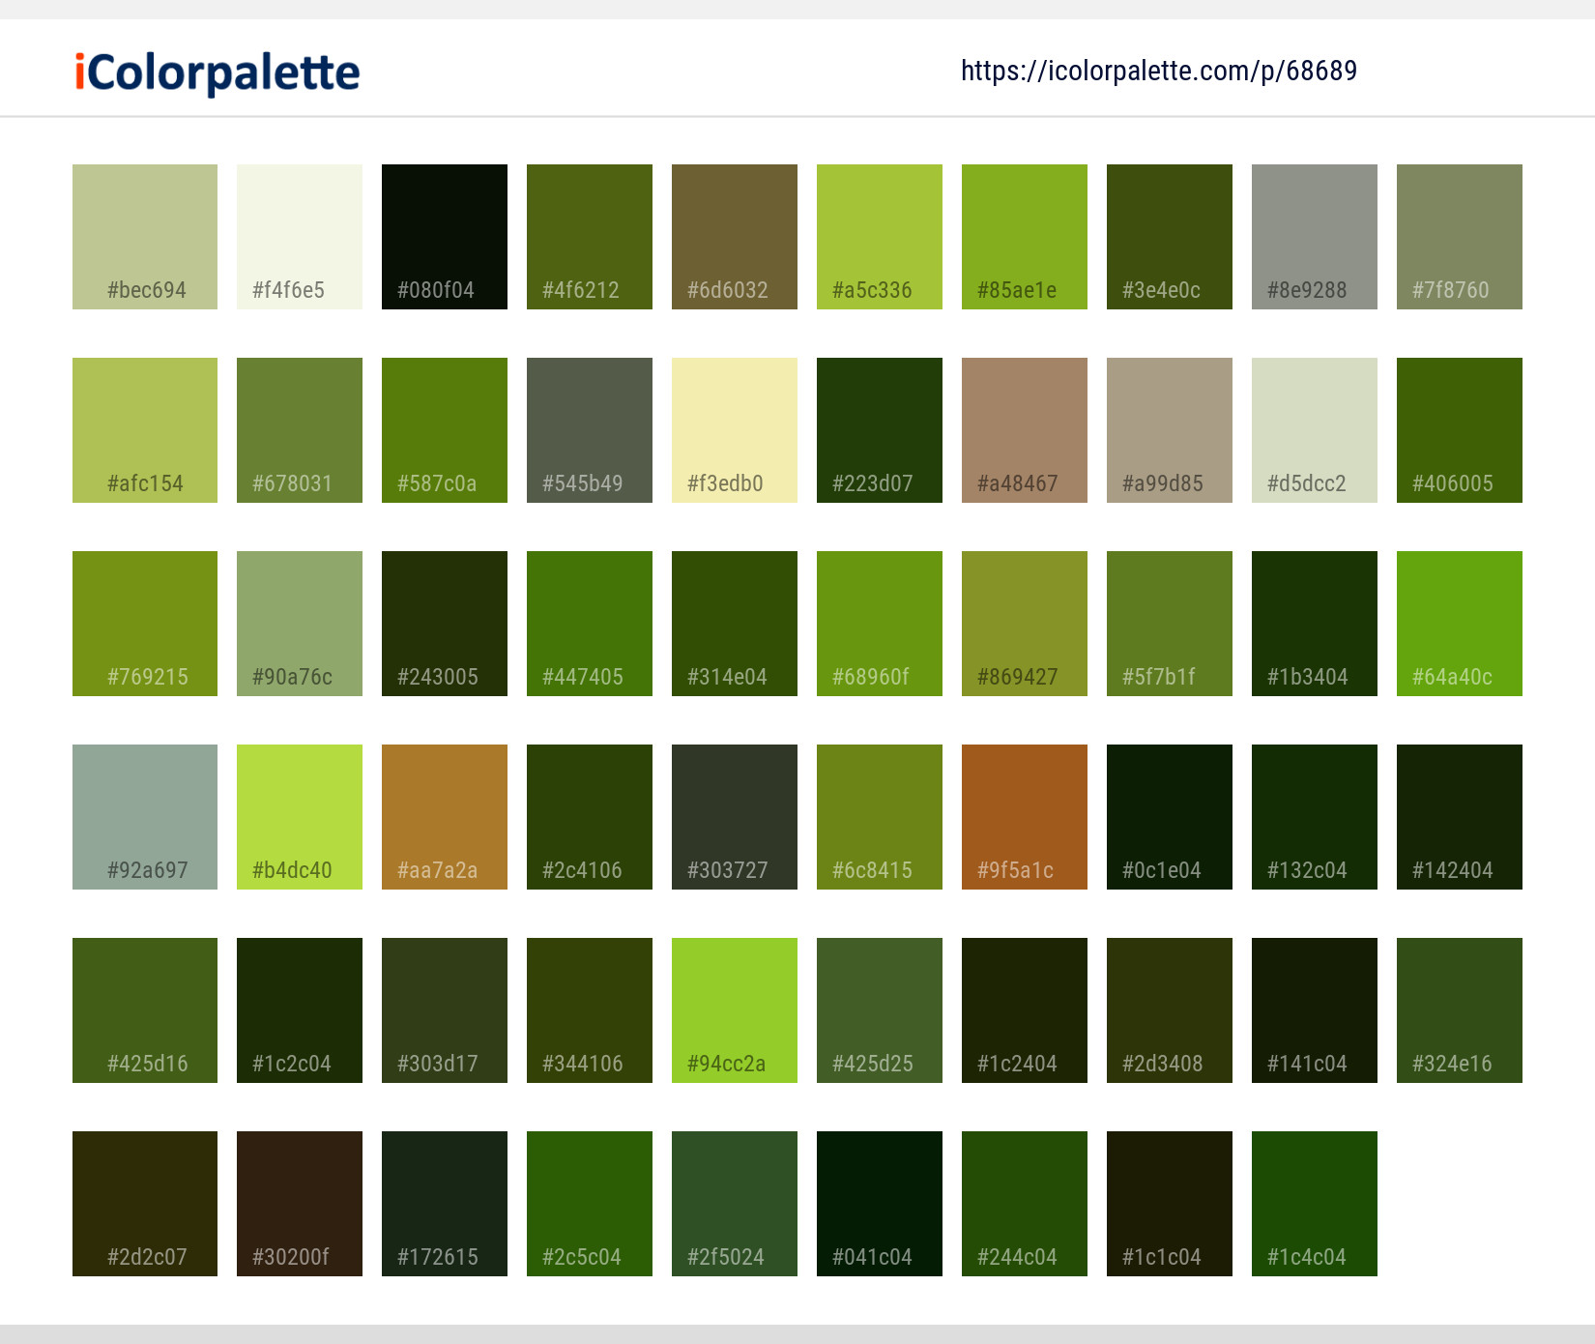Select the #545b49 swatch

click(x=590, y=430)
